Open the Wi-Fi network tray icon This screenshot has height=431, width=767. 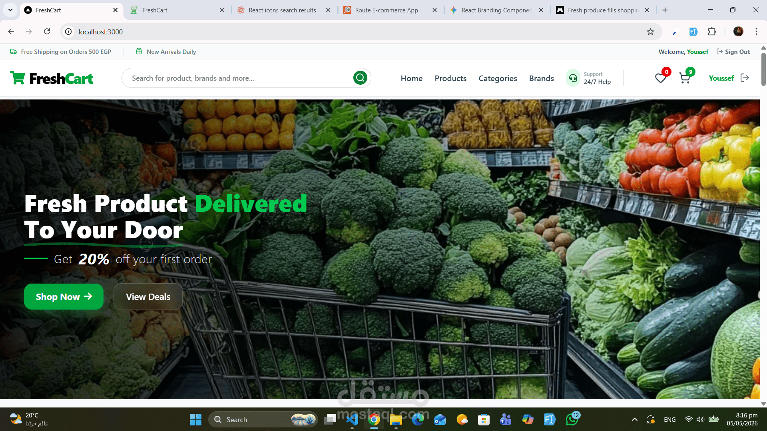(x=688, y=419)
